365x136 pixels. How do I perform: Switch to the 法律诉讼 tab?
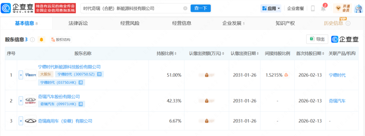point(78,23)
